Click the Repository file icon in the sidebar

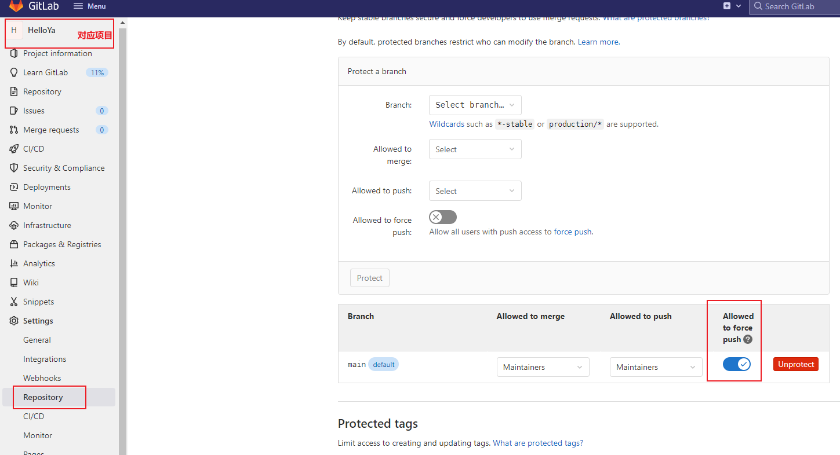click(x=14, y=91)
